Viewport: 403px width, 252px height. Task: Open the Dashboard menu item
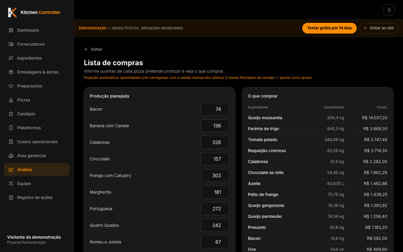(x=37, y=30)
